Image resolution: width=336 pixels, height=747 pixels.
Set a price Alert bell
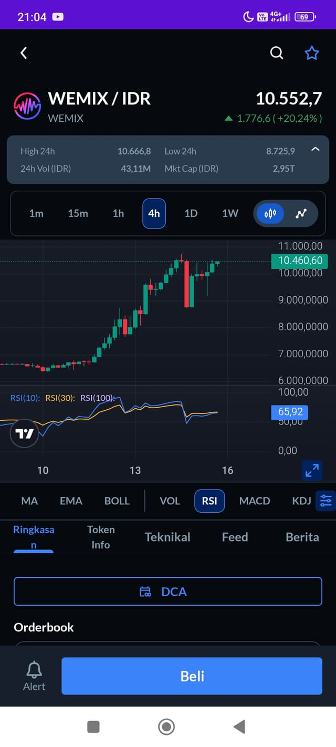click(34, 676)
